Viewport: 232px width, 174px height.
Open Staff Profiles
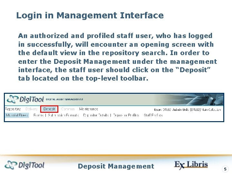tap(153, 115)
